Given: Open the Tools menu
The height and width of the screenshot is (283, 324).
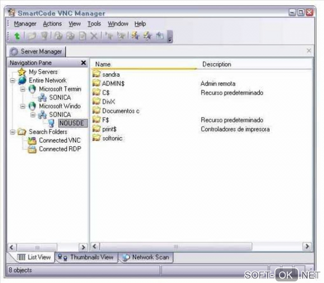Looking at the screenshot, I should click(x=94, y=24).
